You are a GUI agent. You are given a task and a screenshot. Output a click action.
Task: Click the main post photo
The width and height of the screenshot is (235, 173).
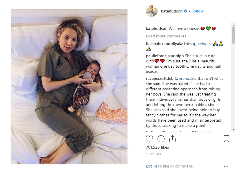tap(69, 87)
